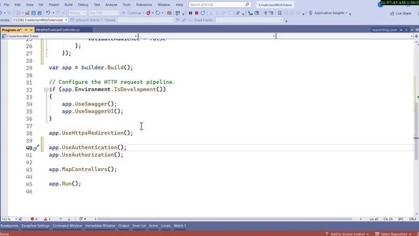Screen dimensions: 419x236
Task: Open the Output tab
Action: [x=124, y=226]
